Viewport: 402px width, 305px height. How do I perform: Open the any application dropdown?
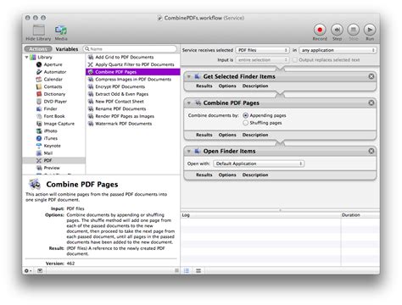click(x=338, y=50)
